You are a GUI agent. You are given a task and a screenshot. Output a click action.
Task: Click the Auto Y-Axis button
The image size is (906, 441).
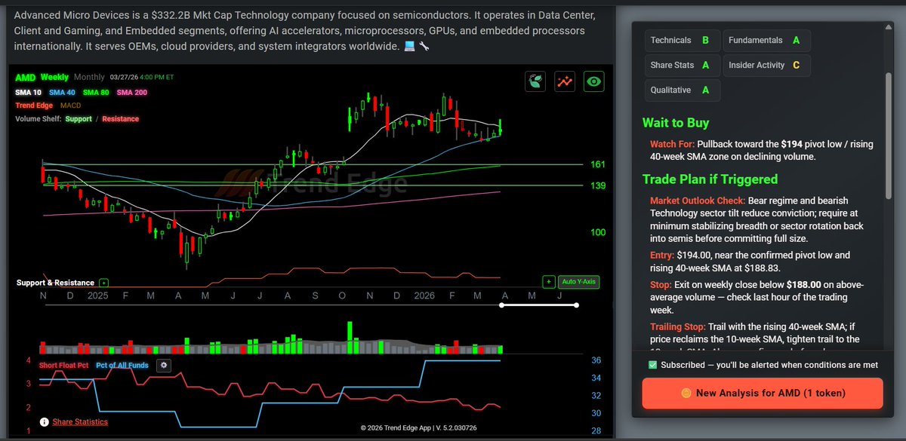(579, 282)
